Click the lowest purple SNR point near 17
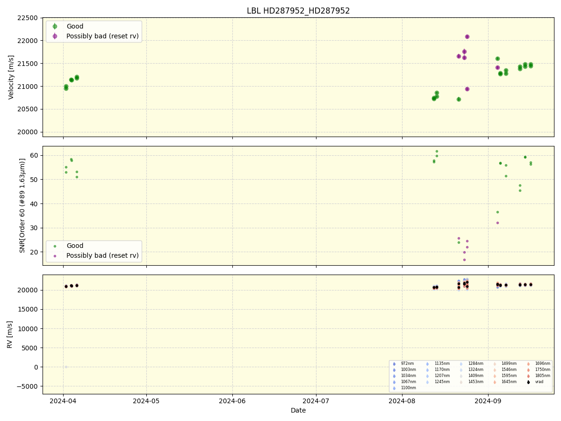Image resolution: width=561 pixels, height=421 pixels. pyautogui.click(x=464, y=260)
